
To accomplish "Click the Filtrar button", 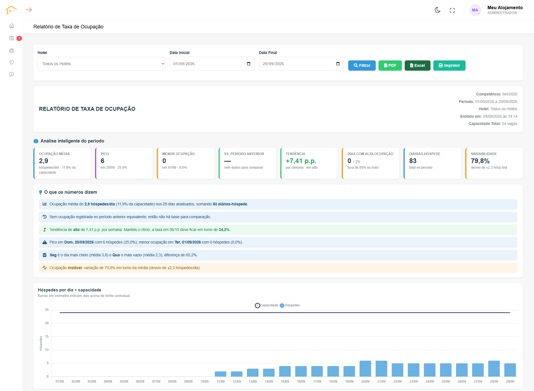I will click(x=362, y=65).
